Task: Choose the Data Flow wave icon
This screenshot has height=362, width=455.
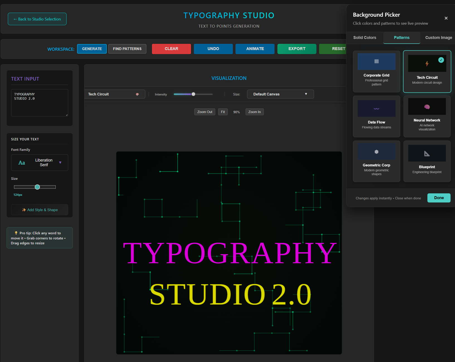Action: tap(376, 109)
